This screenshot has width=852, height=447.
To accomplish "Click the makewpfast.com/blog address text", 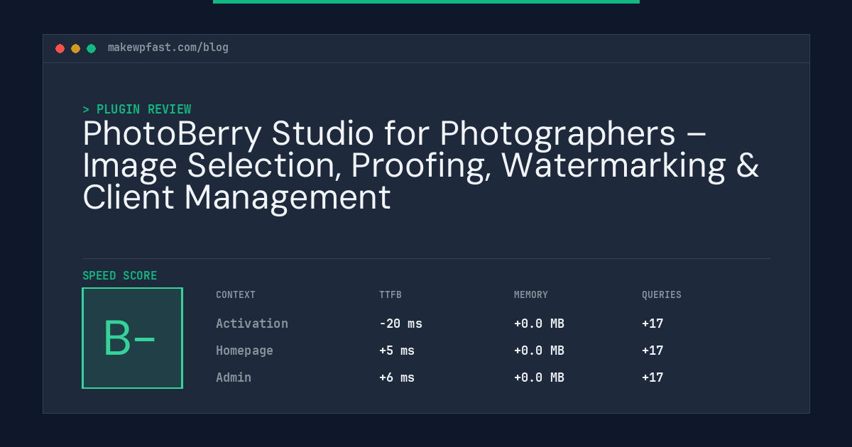I will coord(168,48).
